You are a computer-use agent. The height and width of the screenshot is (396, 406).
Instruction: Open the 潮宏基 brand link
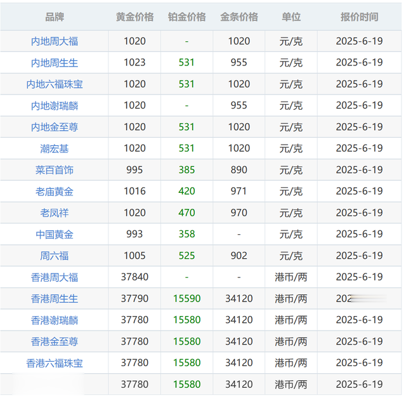pyautogui.click(x=55, y=148)
